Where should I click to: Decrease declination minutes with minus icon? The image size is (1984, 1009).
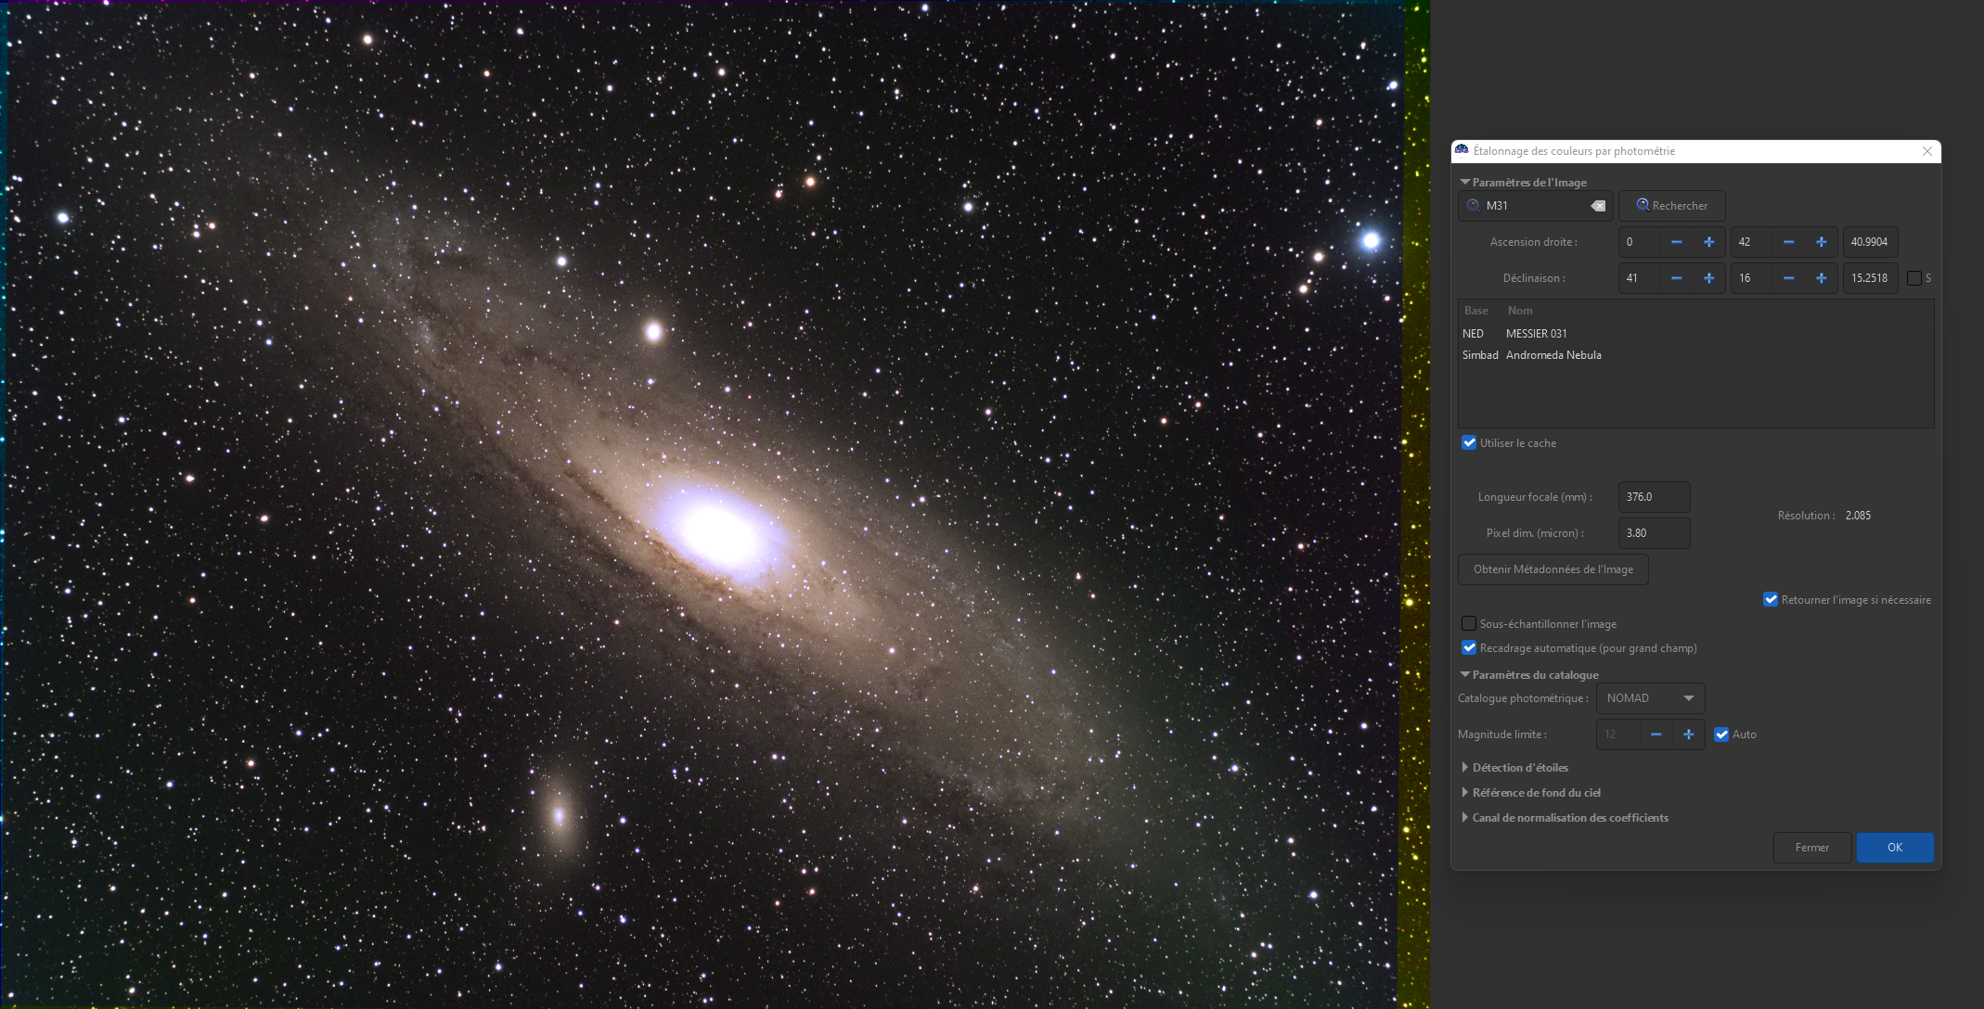1788,278
